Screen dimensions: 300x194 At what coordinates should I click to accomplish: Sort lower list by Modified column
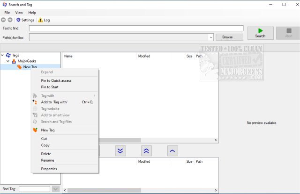click(x=152, y=161)
